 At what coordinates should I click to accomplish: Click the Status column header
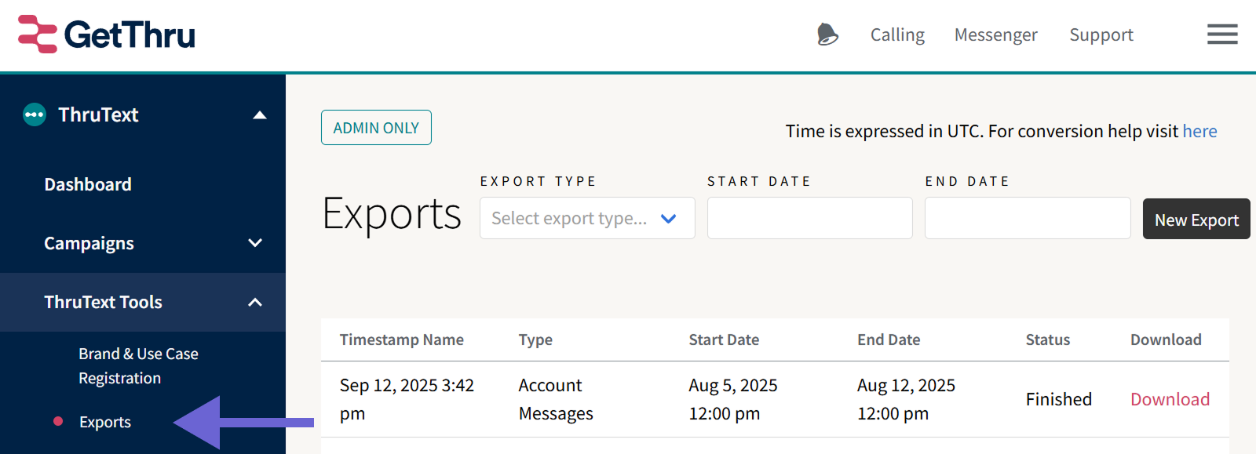pyautogui.click(x=1047, y=340)
